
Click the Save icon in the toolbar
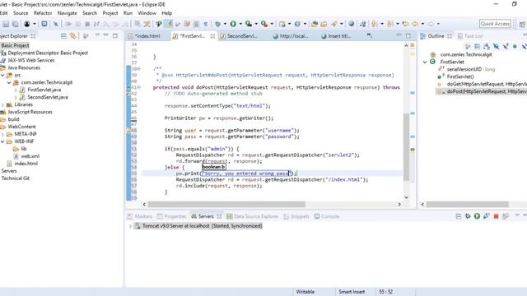pos(6,24)
